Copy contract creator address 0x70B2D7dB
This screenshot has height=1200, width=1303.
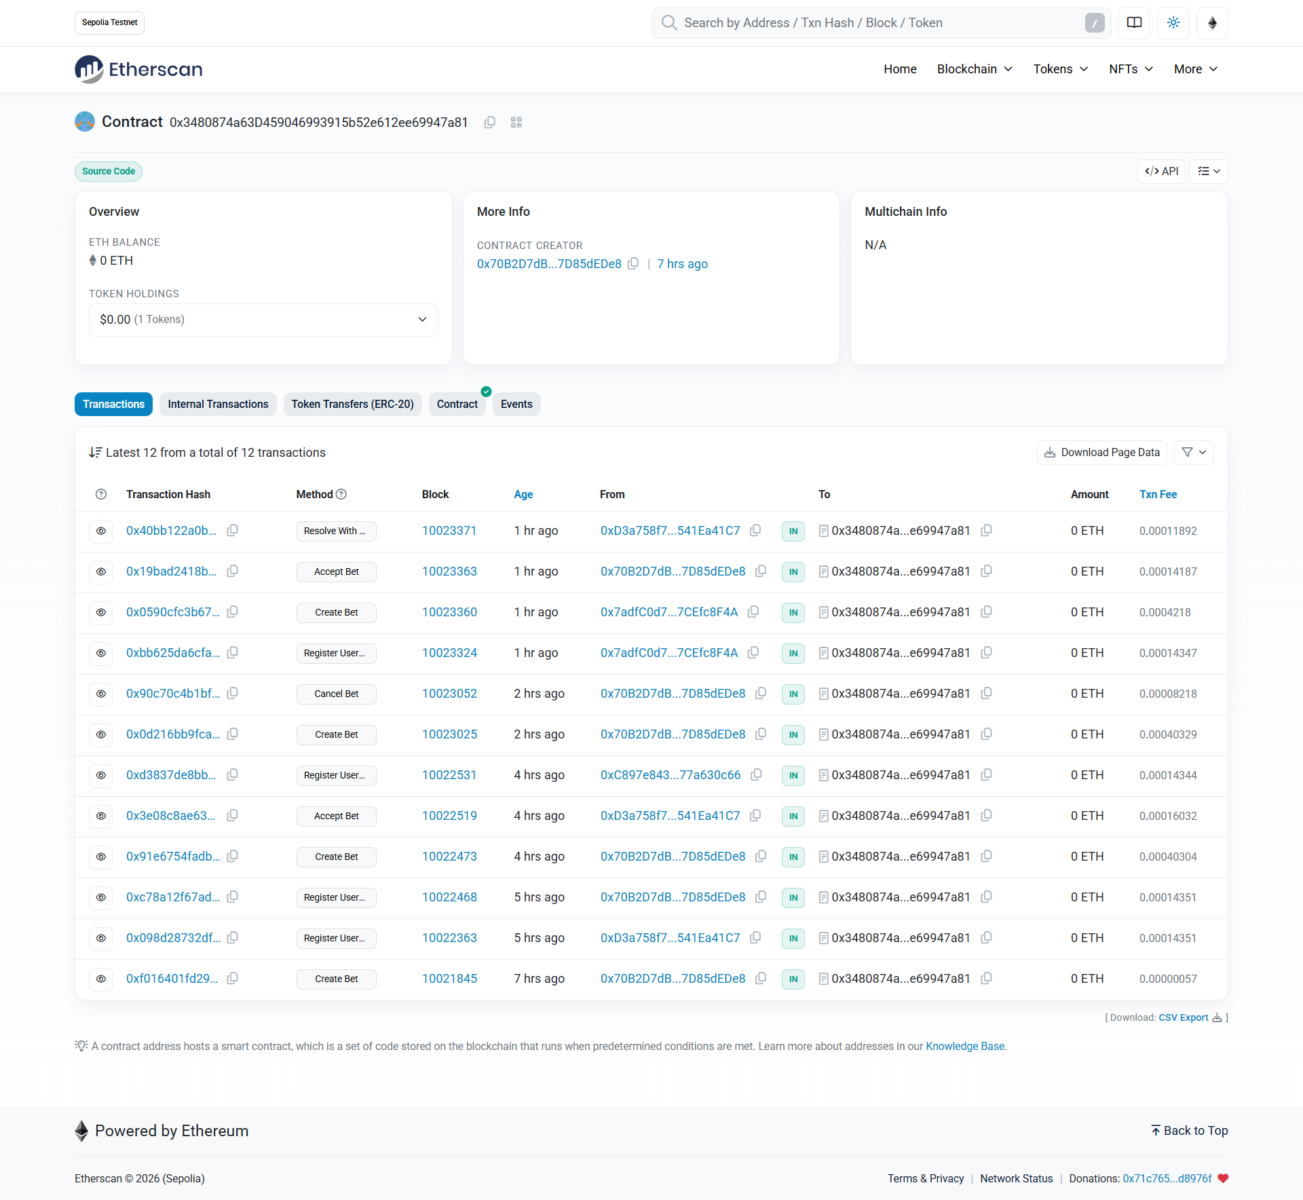[633, 263]
